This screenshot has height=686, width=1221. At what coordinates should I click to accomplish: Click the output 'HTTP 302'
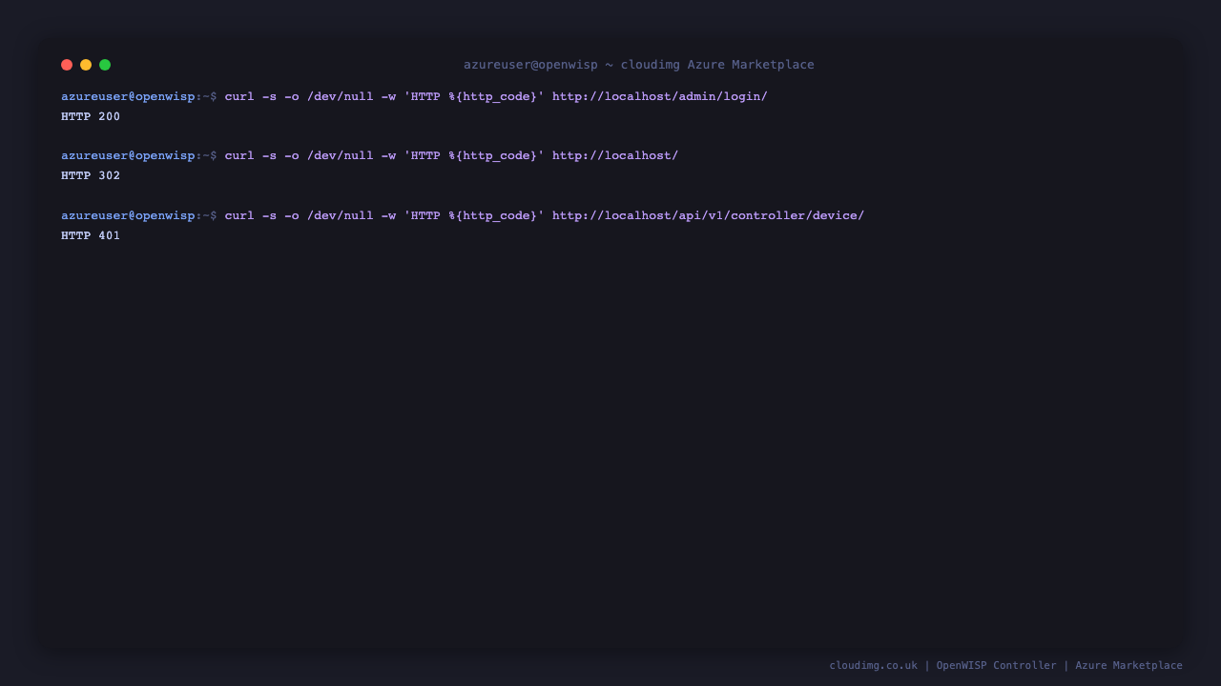pyautogui.click(x=91, y=175)
